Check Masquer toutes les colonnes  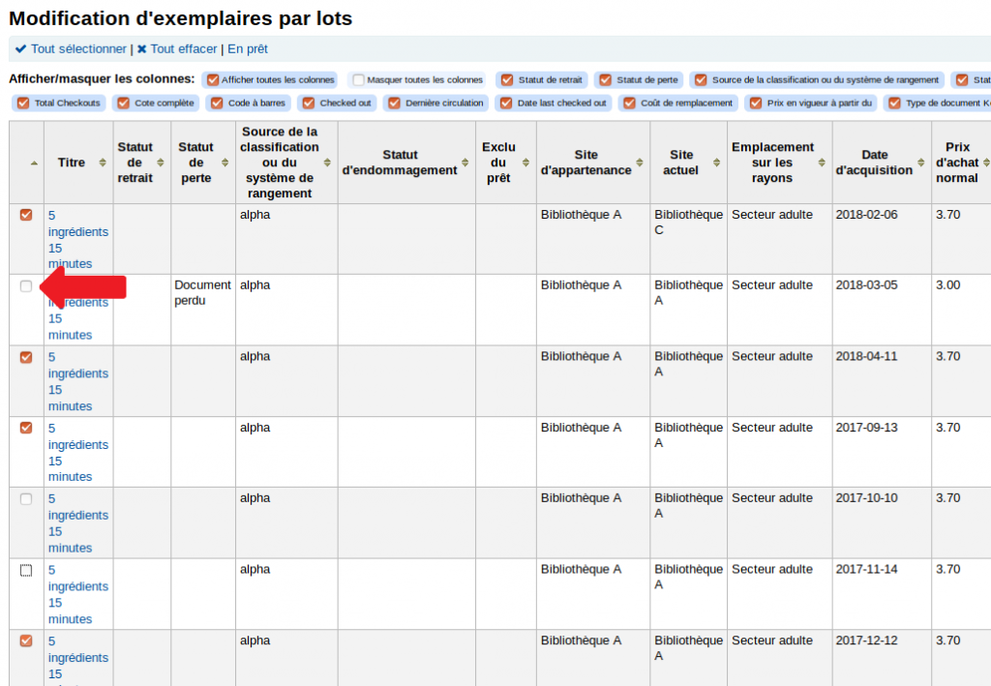pyautogui.click(x=358, y=79)
